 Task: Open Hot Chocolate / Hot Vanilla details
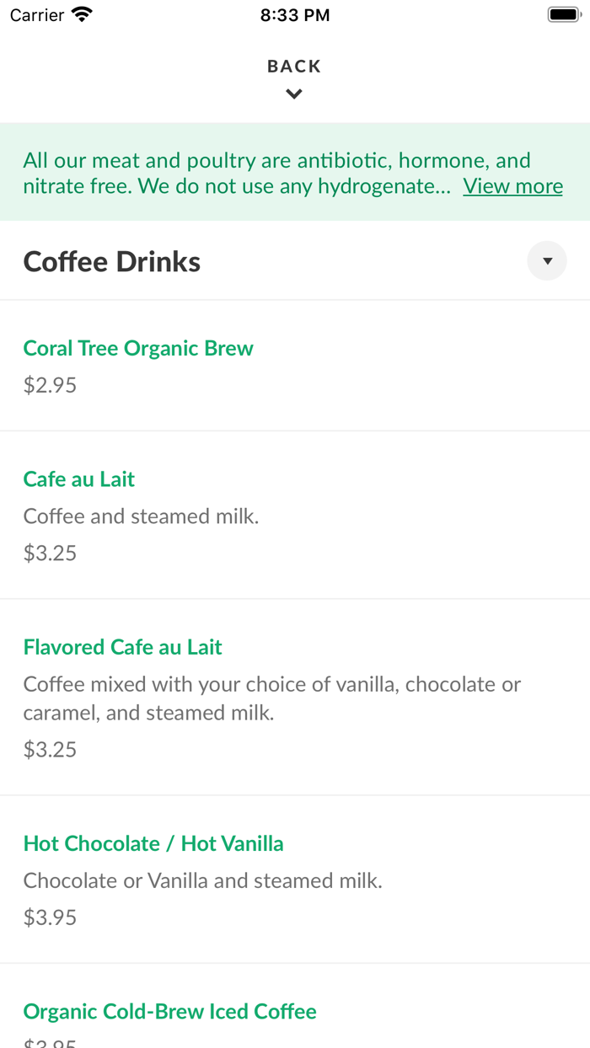point(153,843)
